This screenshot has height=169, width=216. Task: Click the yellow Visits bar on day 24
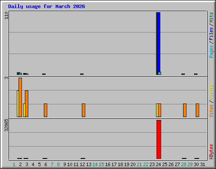[x=157, y=110]
